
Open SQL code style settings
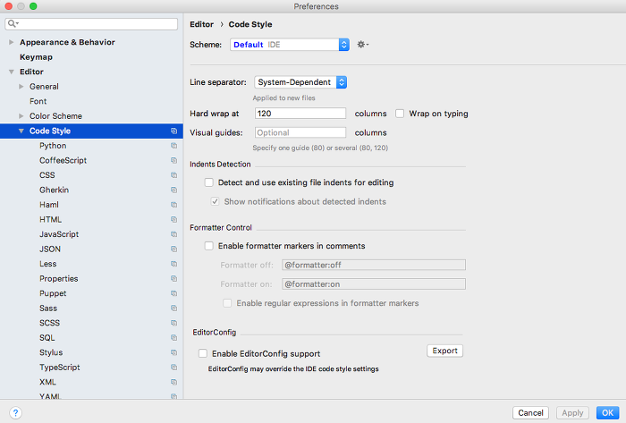[47, 338]
